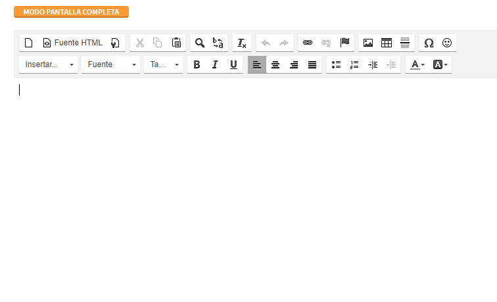Open the emoticon smiley picker
This screenshot has width=497, height=302.
(447, 43)
